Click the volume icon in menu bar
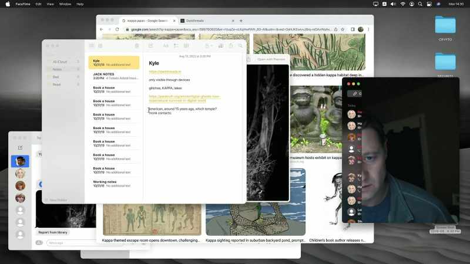Image resolution: width=470 pixels, height=264 pixels. click(393, 4)
